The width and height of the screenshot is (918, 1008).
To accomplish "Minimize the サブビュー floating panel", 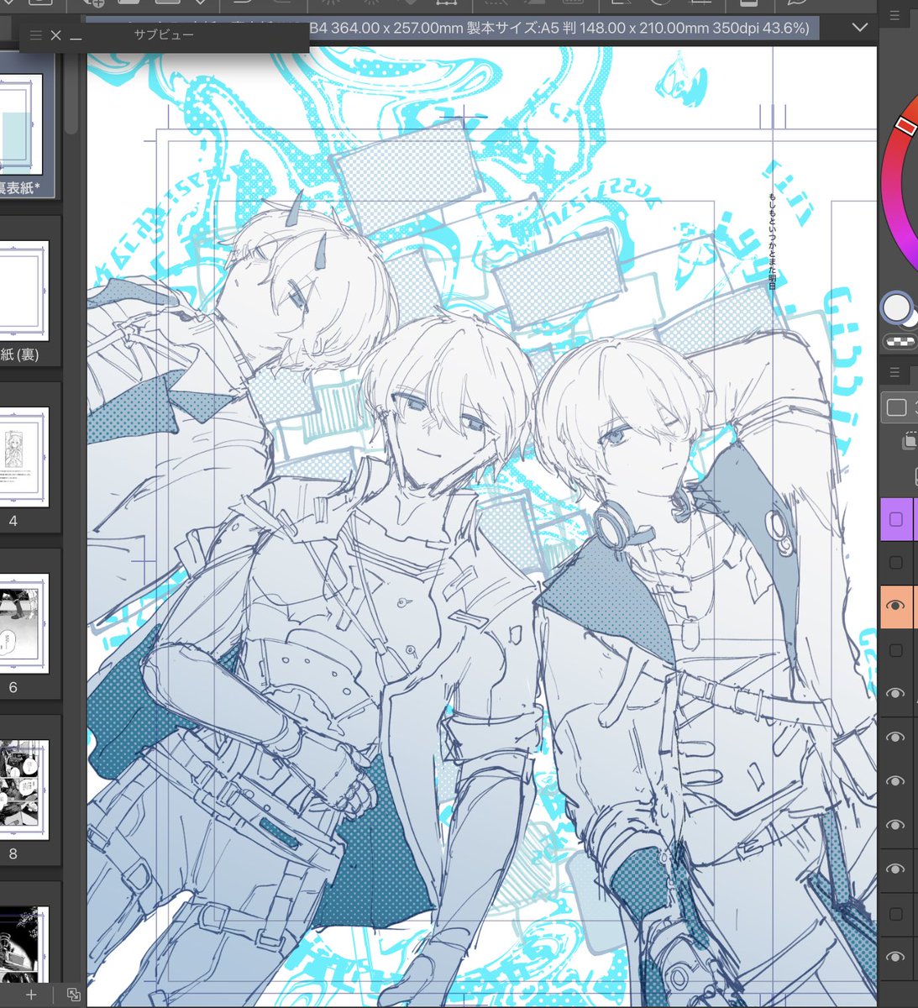I will 76,37.
